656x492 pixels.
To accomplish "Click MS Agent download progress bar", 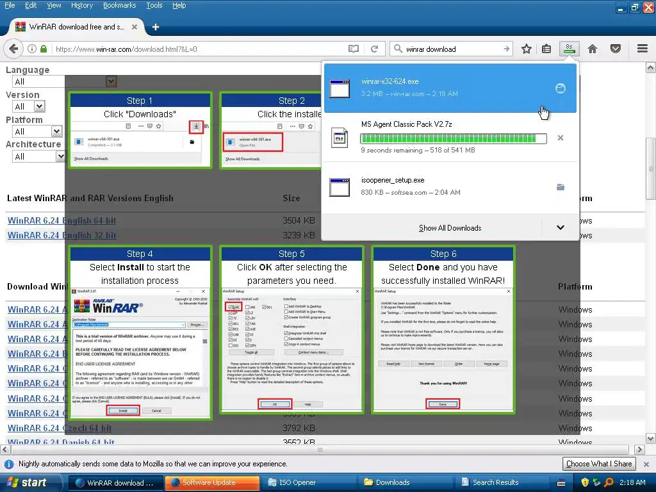I will [x=453, y=138].
